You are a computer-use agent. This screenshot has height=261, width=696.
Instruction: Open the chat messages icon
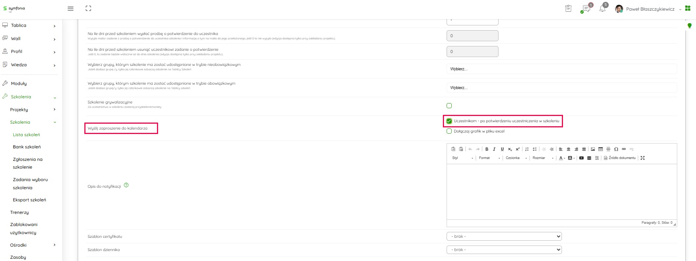pyautogui.click(x=586, y=9)
